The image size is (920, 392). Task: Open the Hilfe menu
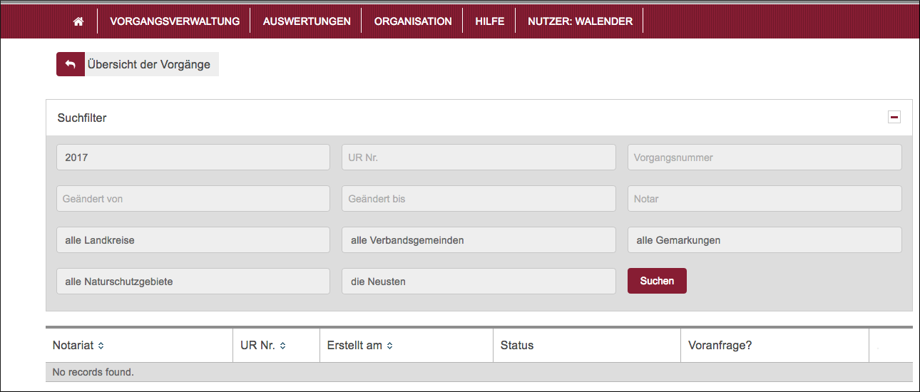(x=490, y=21)
